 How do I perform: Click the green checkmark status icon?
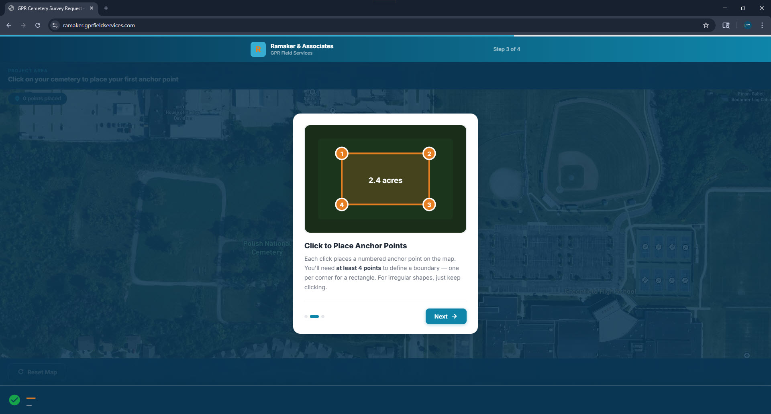[14, 400]
